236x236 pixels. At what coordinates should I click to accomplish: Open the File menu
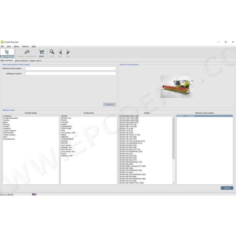(2, 47)
